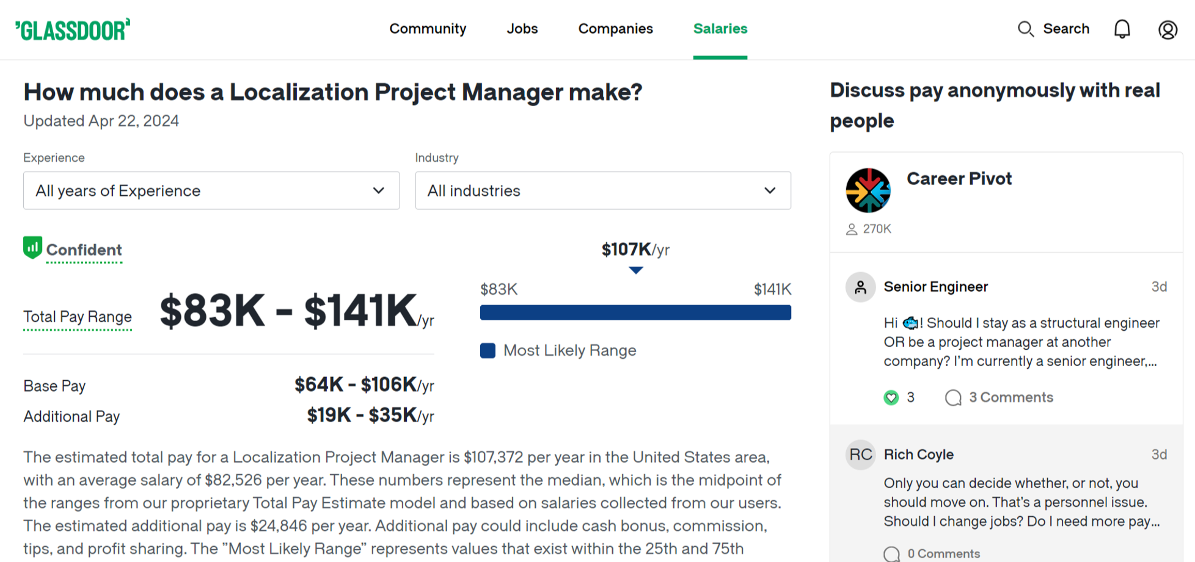Click the member count icon showing 270K
This screenshot has width=1195, height=562.
coord(852,229)
